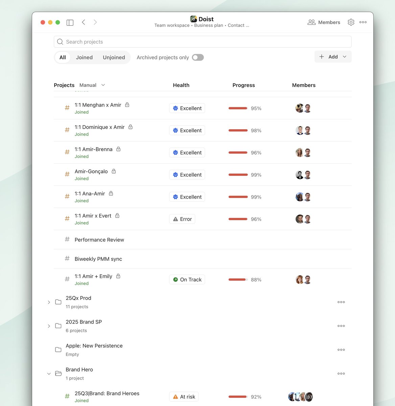Select the All filter tab
This screenshot has width=395, height=406.
point(63,58)
